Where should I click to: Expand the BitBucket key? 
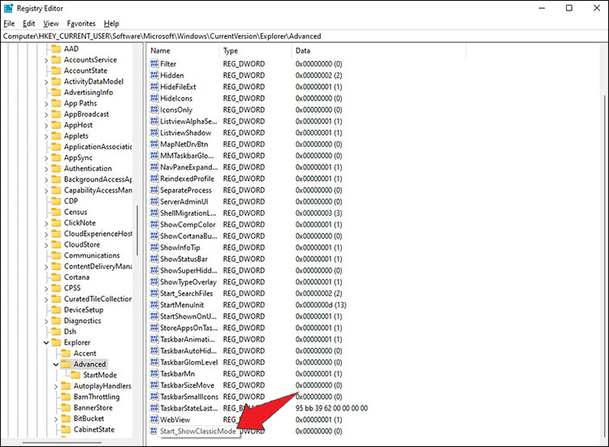[56, 419]
